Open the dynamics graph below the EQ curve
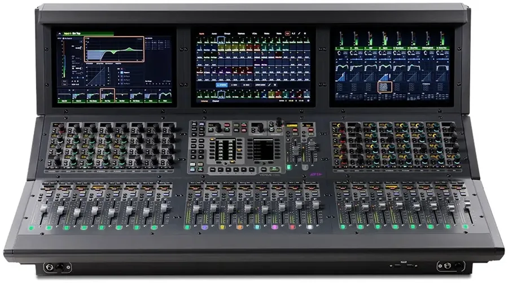 pyautogui.click(x=97, y=76)
